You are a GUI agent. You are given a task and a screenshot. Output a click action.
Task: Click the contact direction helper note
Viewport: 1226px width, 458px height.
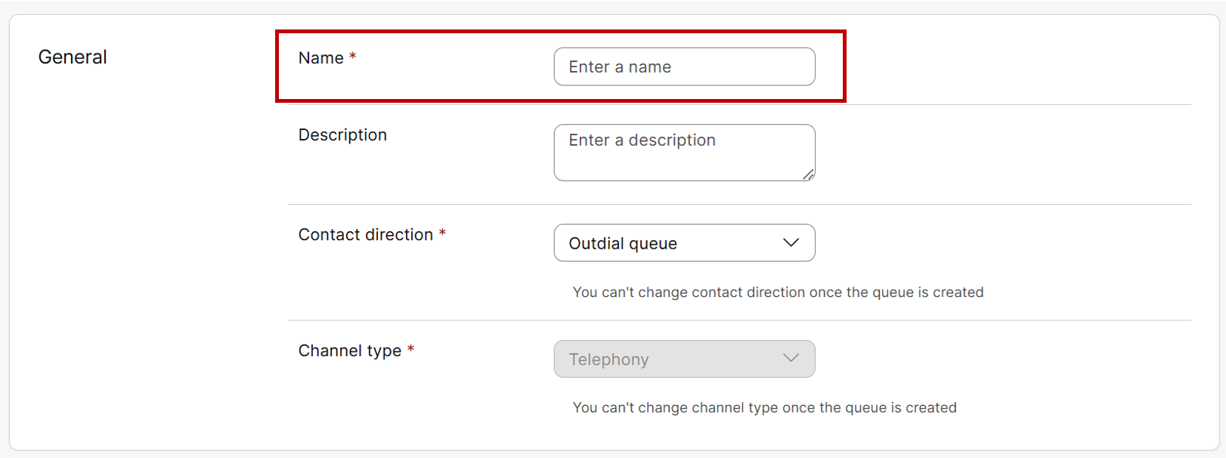pos(778,292)
